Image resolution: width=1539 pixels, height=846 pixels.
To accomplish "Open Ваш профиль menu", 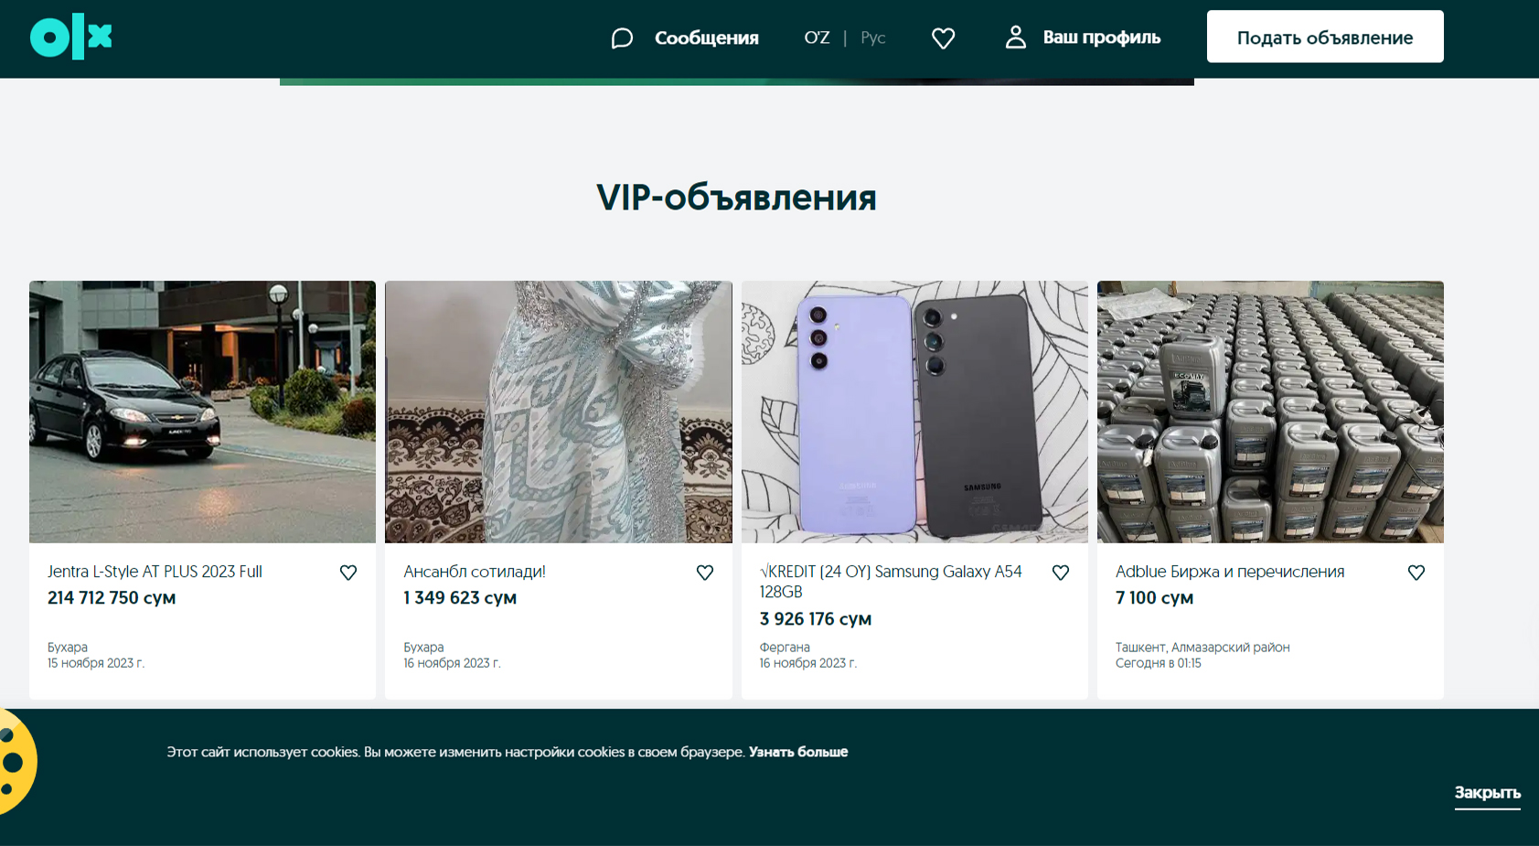I will (x=1101, y=37).
